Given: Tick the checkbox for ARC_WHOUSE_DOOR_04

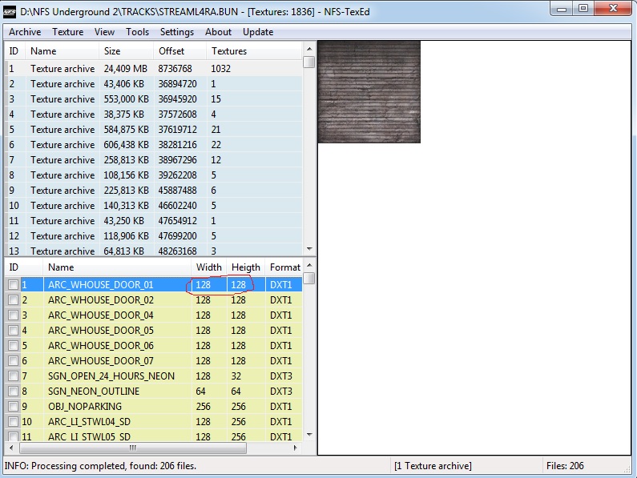Looking at the screenshot, I should 14,315.
